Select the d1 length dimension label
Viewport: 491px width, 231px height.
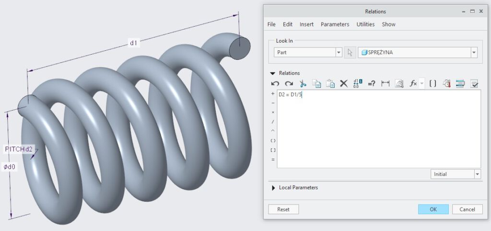tap(134, 43)
